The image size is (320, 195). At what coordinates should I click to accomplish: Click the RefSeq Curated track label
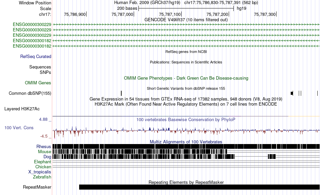point(35,57)
